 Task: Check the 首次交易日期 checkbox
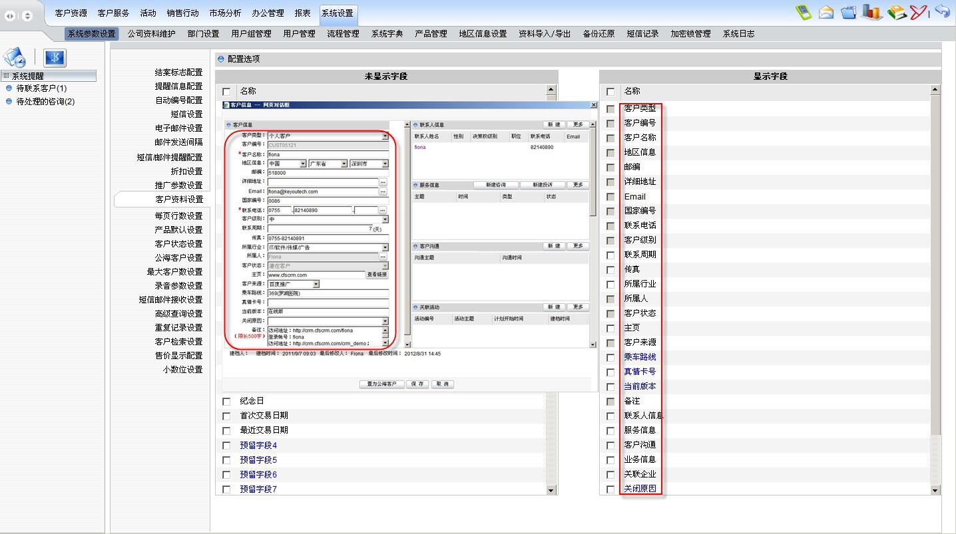[x=226, y=416]
